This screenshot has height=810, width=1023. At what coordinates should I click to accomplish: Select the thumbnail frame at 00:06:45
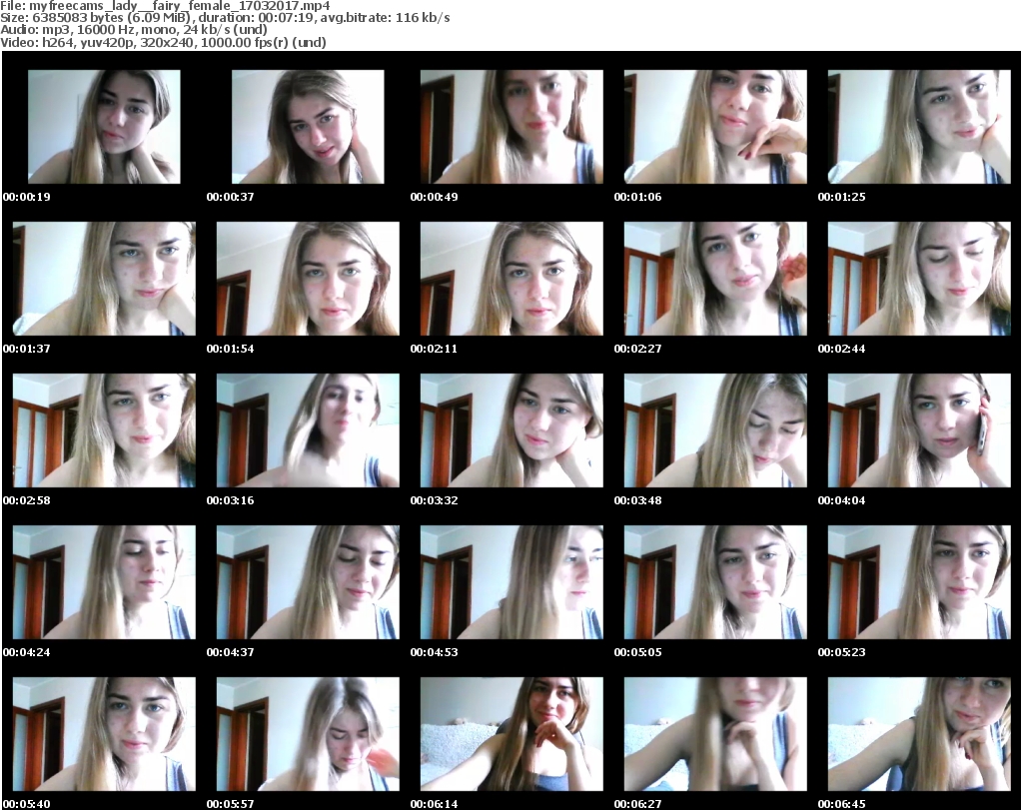[919, 734]
